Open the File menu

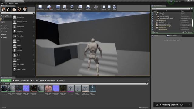click(2, 3)
